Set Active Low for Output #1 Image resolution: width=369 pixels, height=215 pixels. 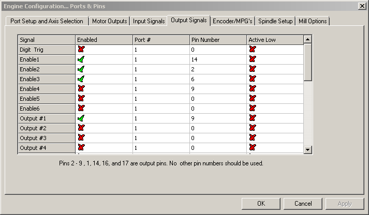click(x=253, y=118)
